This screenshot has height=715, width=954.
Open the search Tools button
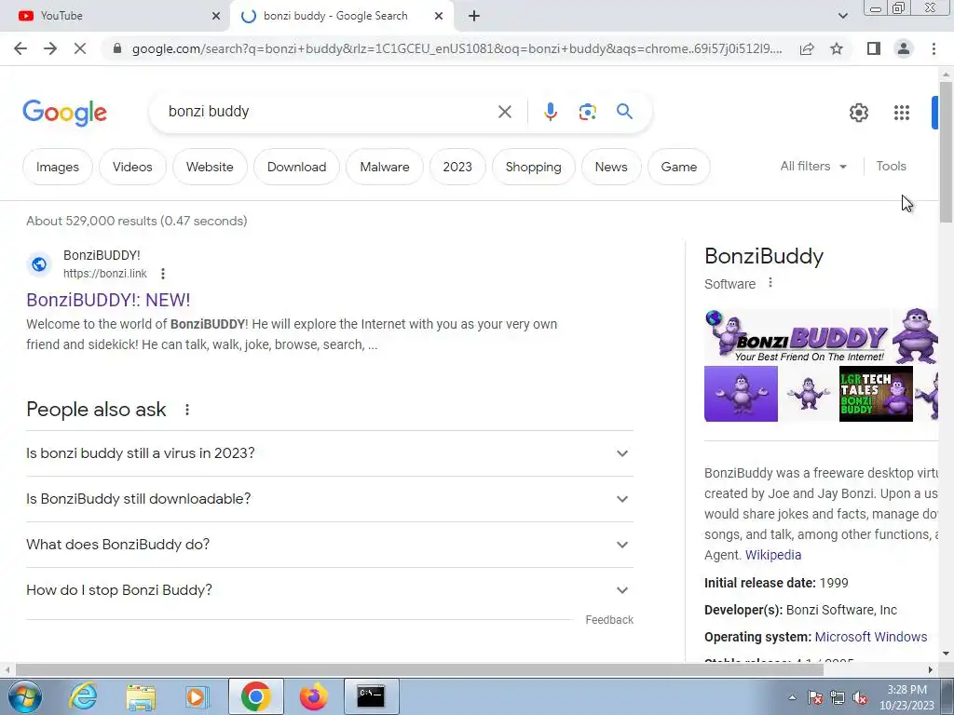891,166
